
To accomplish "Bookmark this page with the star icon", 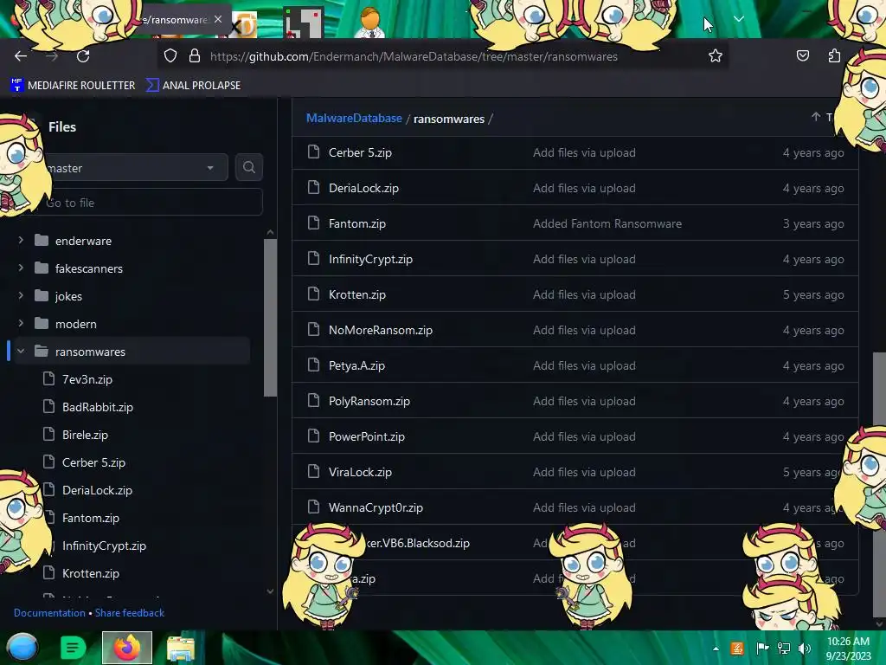I will point(716,56).
